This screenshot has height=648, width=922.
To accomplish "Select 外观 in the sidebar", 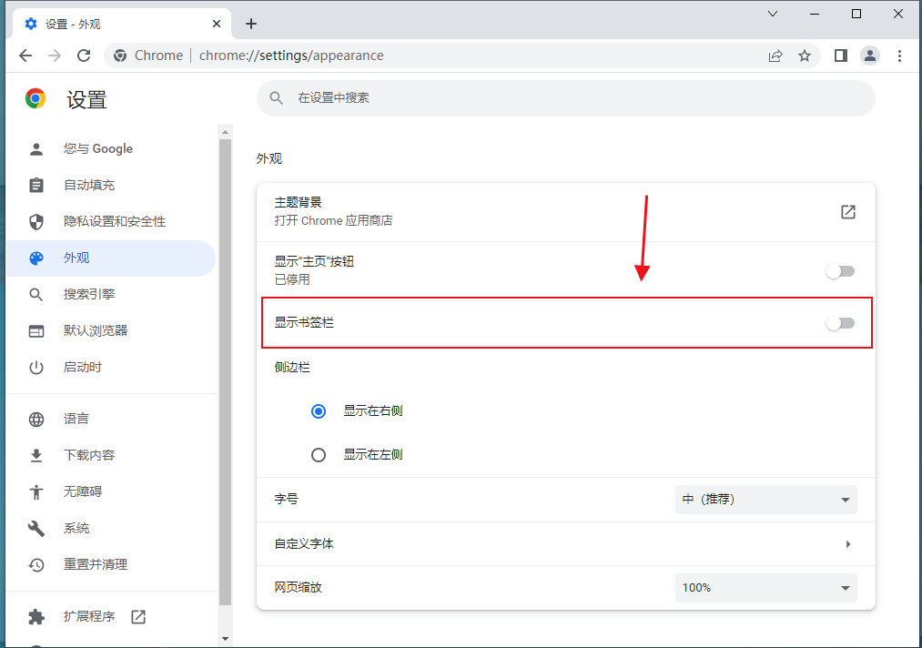I will click(111, 258).
